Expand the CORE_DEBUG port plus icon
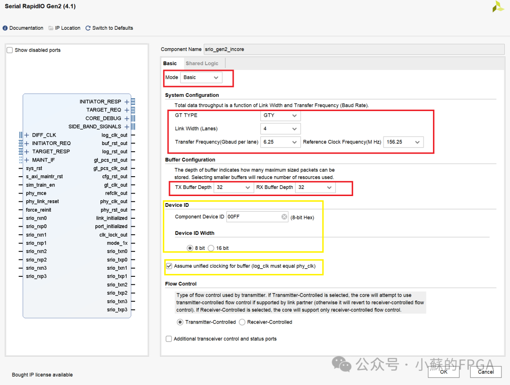 (x=127, y=119)
